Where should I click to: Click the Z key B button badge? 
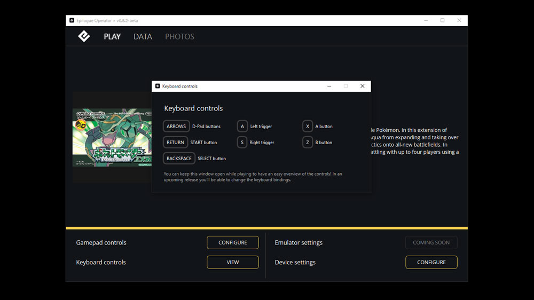308,143
